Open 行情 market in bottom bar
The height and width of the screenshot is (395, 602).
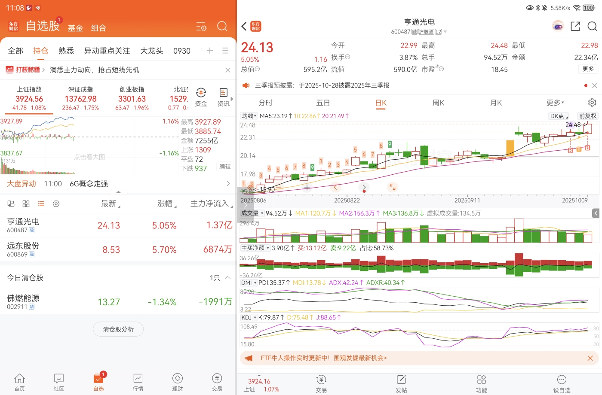(138, 382)
